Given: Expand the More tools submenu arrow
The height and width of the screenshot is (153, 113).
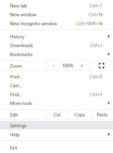Looking at the screenshot, I should click(x=109, y=103).
